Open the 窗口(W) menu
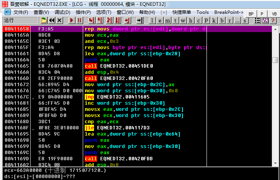The width and height of the screenshot is (280, 180). 125,12
